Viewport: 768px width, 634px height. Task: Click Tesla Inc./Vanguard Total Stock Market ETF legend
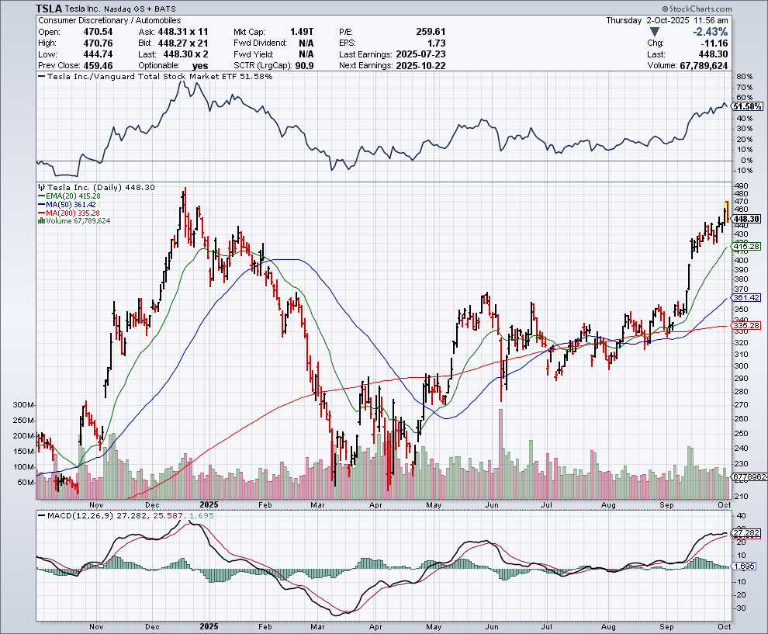point(155,77)
